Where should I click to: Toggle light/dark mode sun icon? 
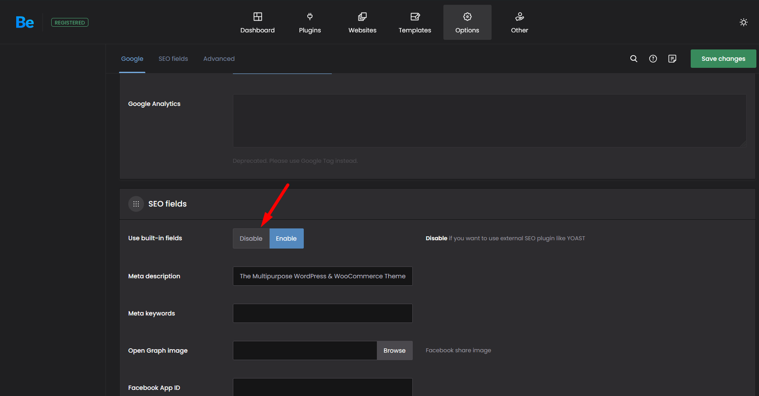click(744, 22)
